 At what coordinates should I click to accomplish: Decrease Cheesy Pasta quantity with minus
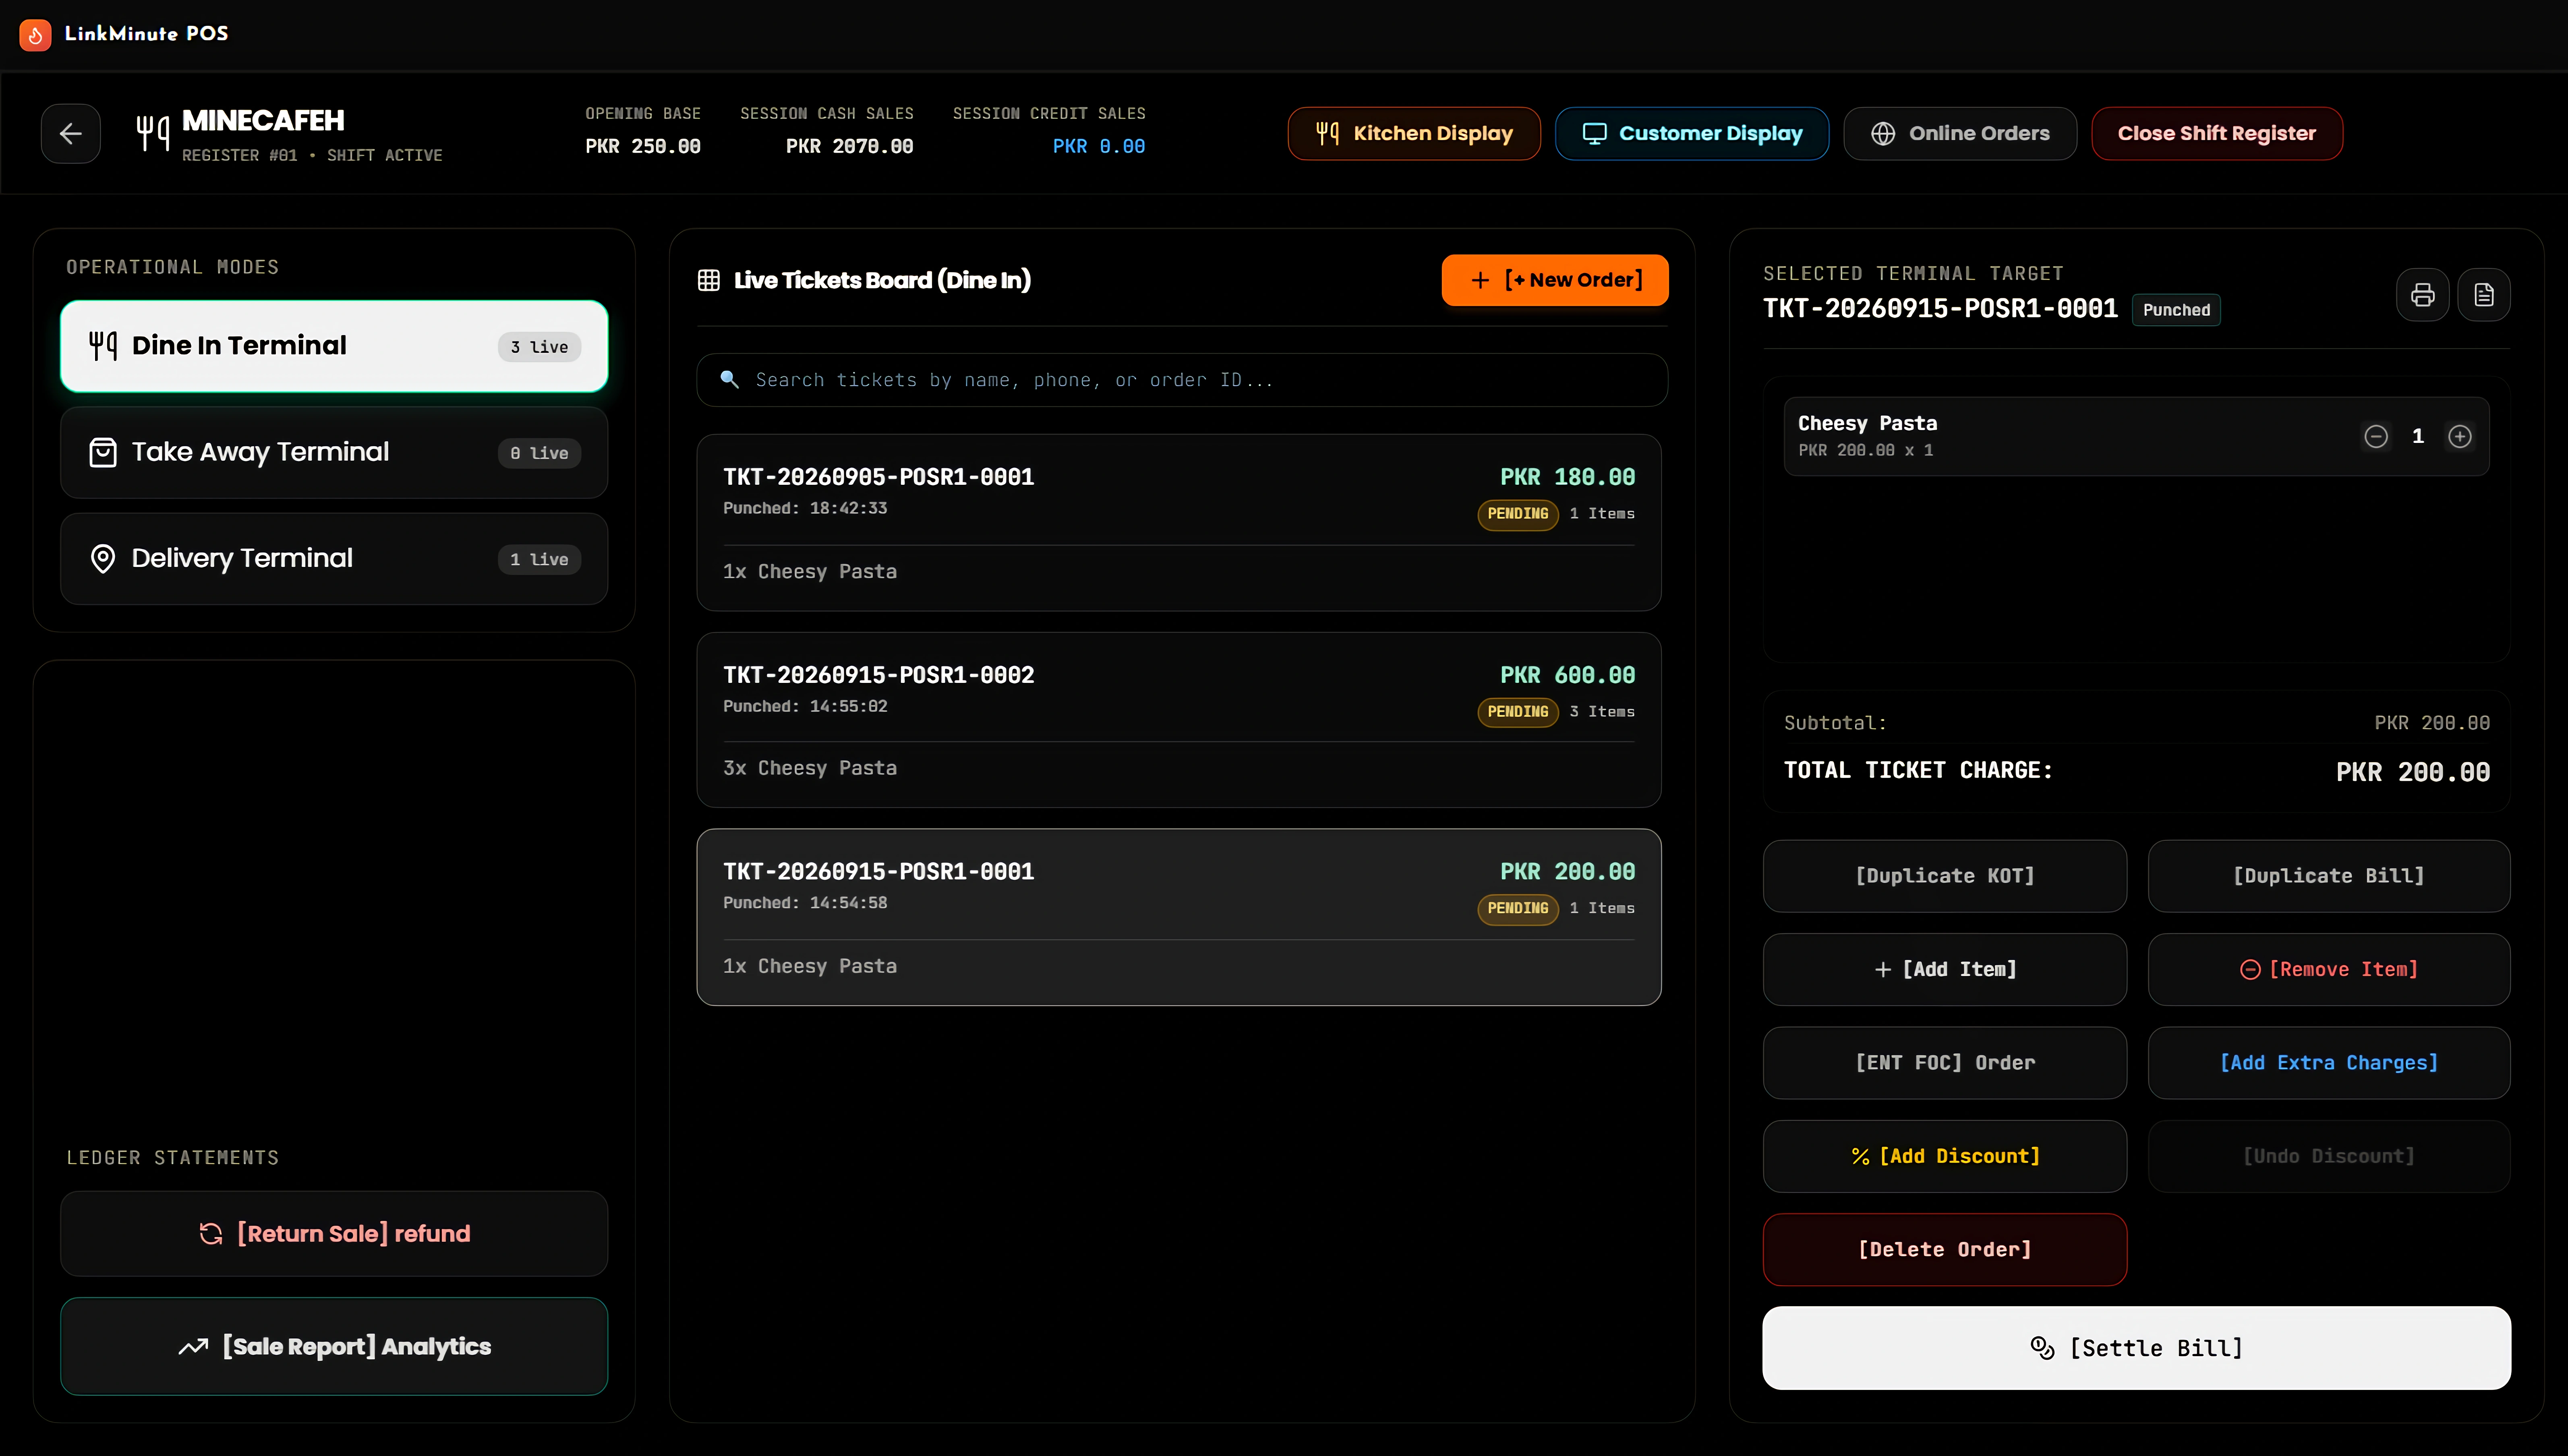pyautogui.click(x=2376, y=437)
